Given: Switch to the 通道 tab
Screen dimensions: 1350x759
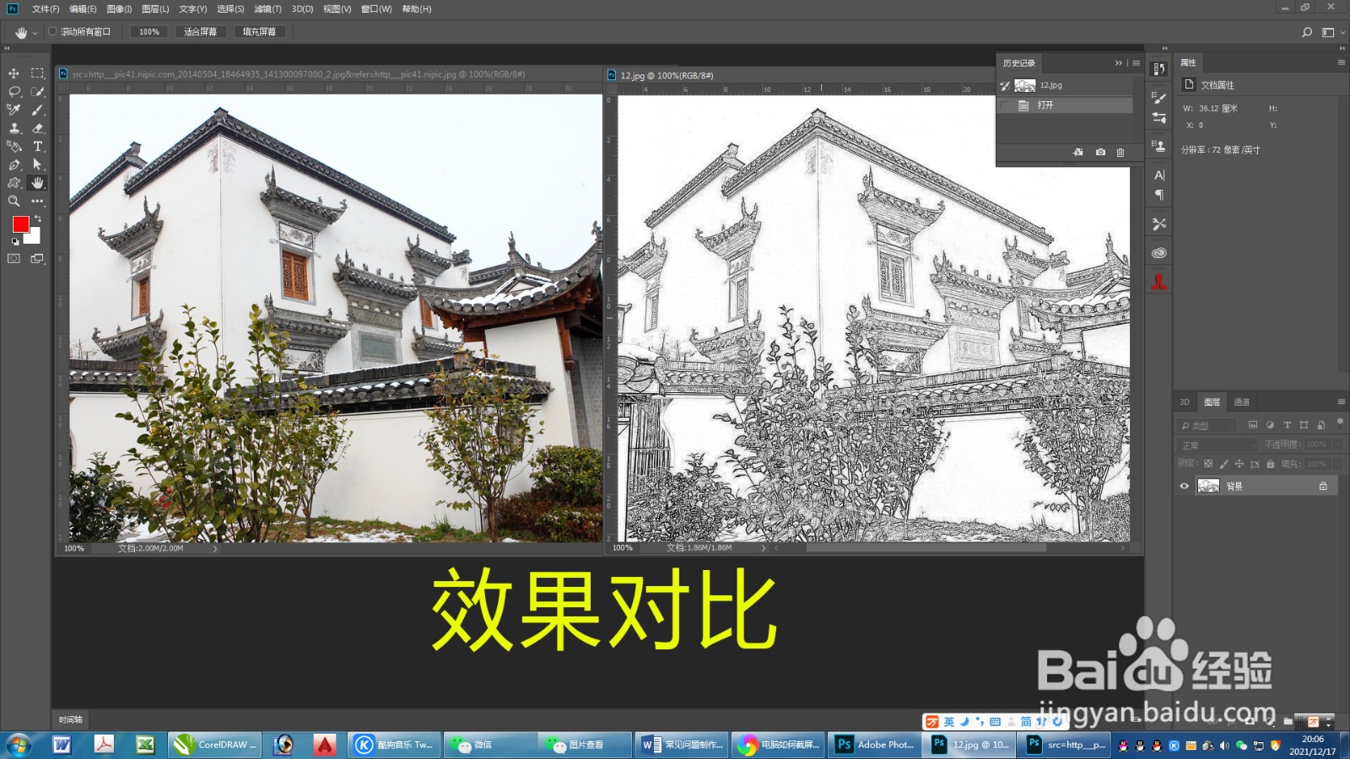Looking at the screenshot, I should coord(1240,401).
